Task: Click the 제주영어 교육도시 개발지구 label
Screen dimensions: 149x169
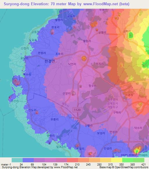Action: (113, 103)
